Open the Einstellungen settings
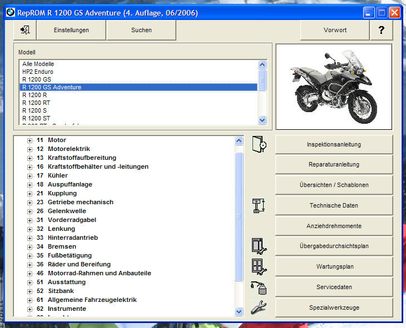The width and height of the screenshot is (406, 328). pos(71,30)
